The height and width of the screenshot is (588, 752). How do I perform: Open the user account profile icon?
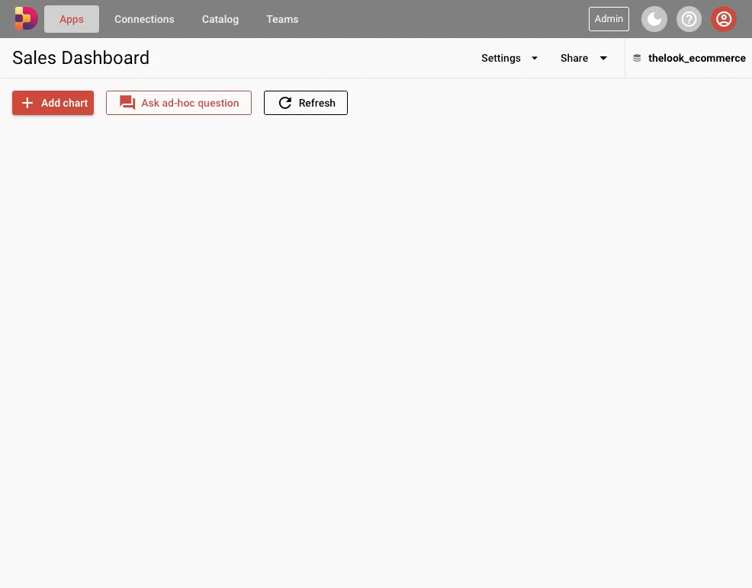tap(723, 19)
